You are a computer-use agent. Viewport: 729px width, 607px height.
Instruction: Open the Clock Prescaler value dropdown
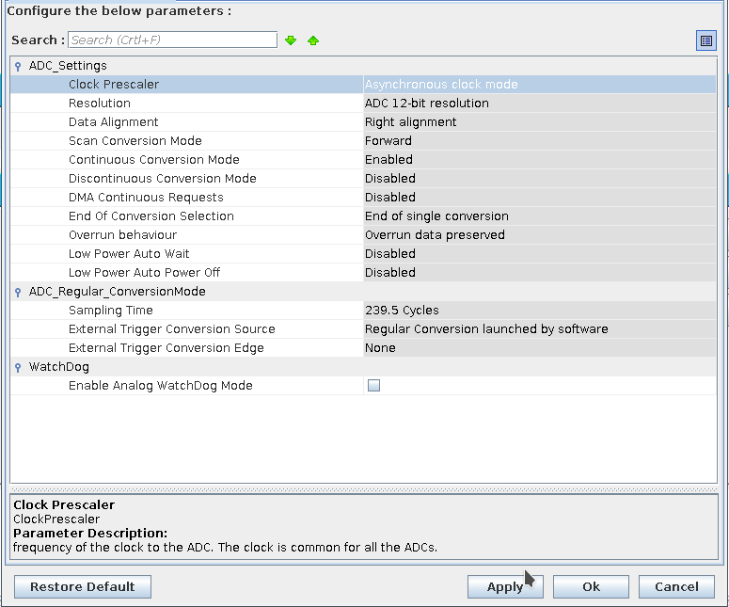(538, 85)
